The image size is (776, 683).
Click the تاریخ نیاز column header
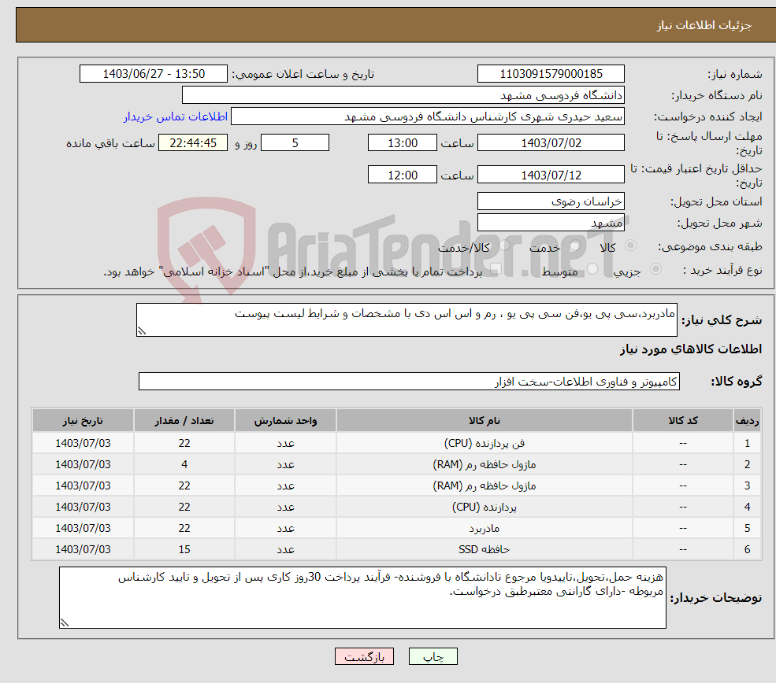tap(83, 420)
